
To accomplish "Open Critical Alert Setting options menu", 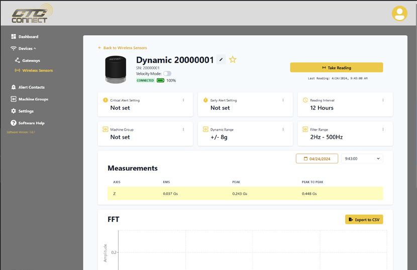I will tap(183, 100).
